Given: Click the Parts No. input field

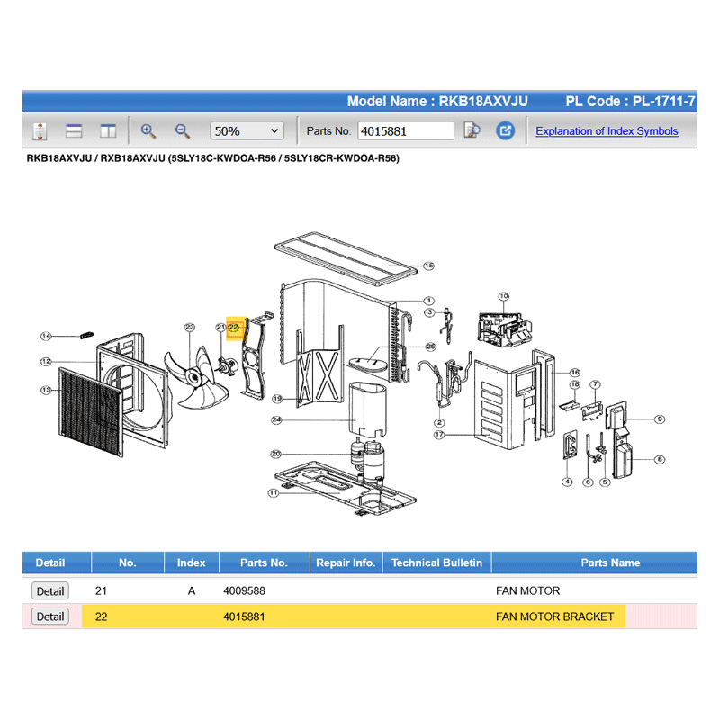Looking at the screenshot, I should coord(405,131).
